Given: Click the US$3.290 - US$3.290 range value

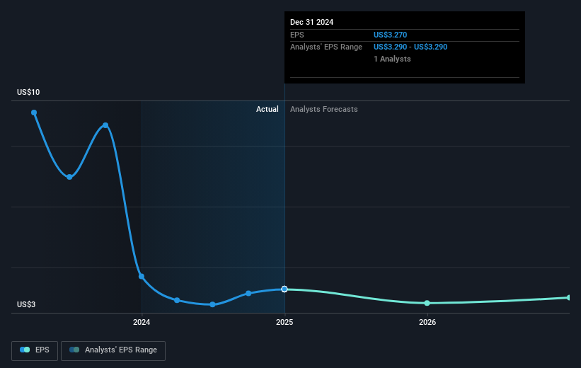Looking at the screenshot, I should [x=410, y=47].
